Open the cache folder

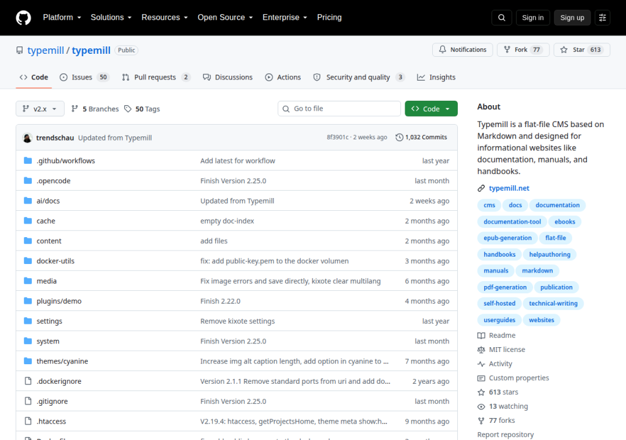46,221
